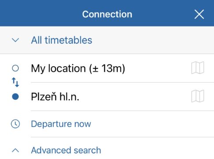Expand the All timetables chevron

(x=15, y=40)
